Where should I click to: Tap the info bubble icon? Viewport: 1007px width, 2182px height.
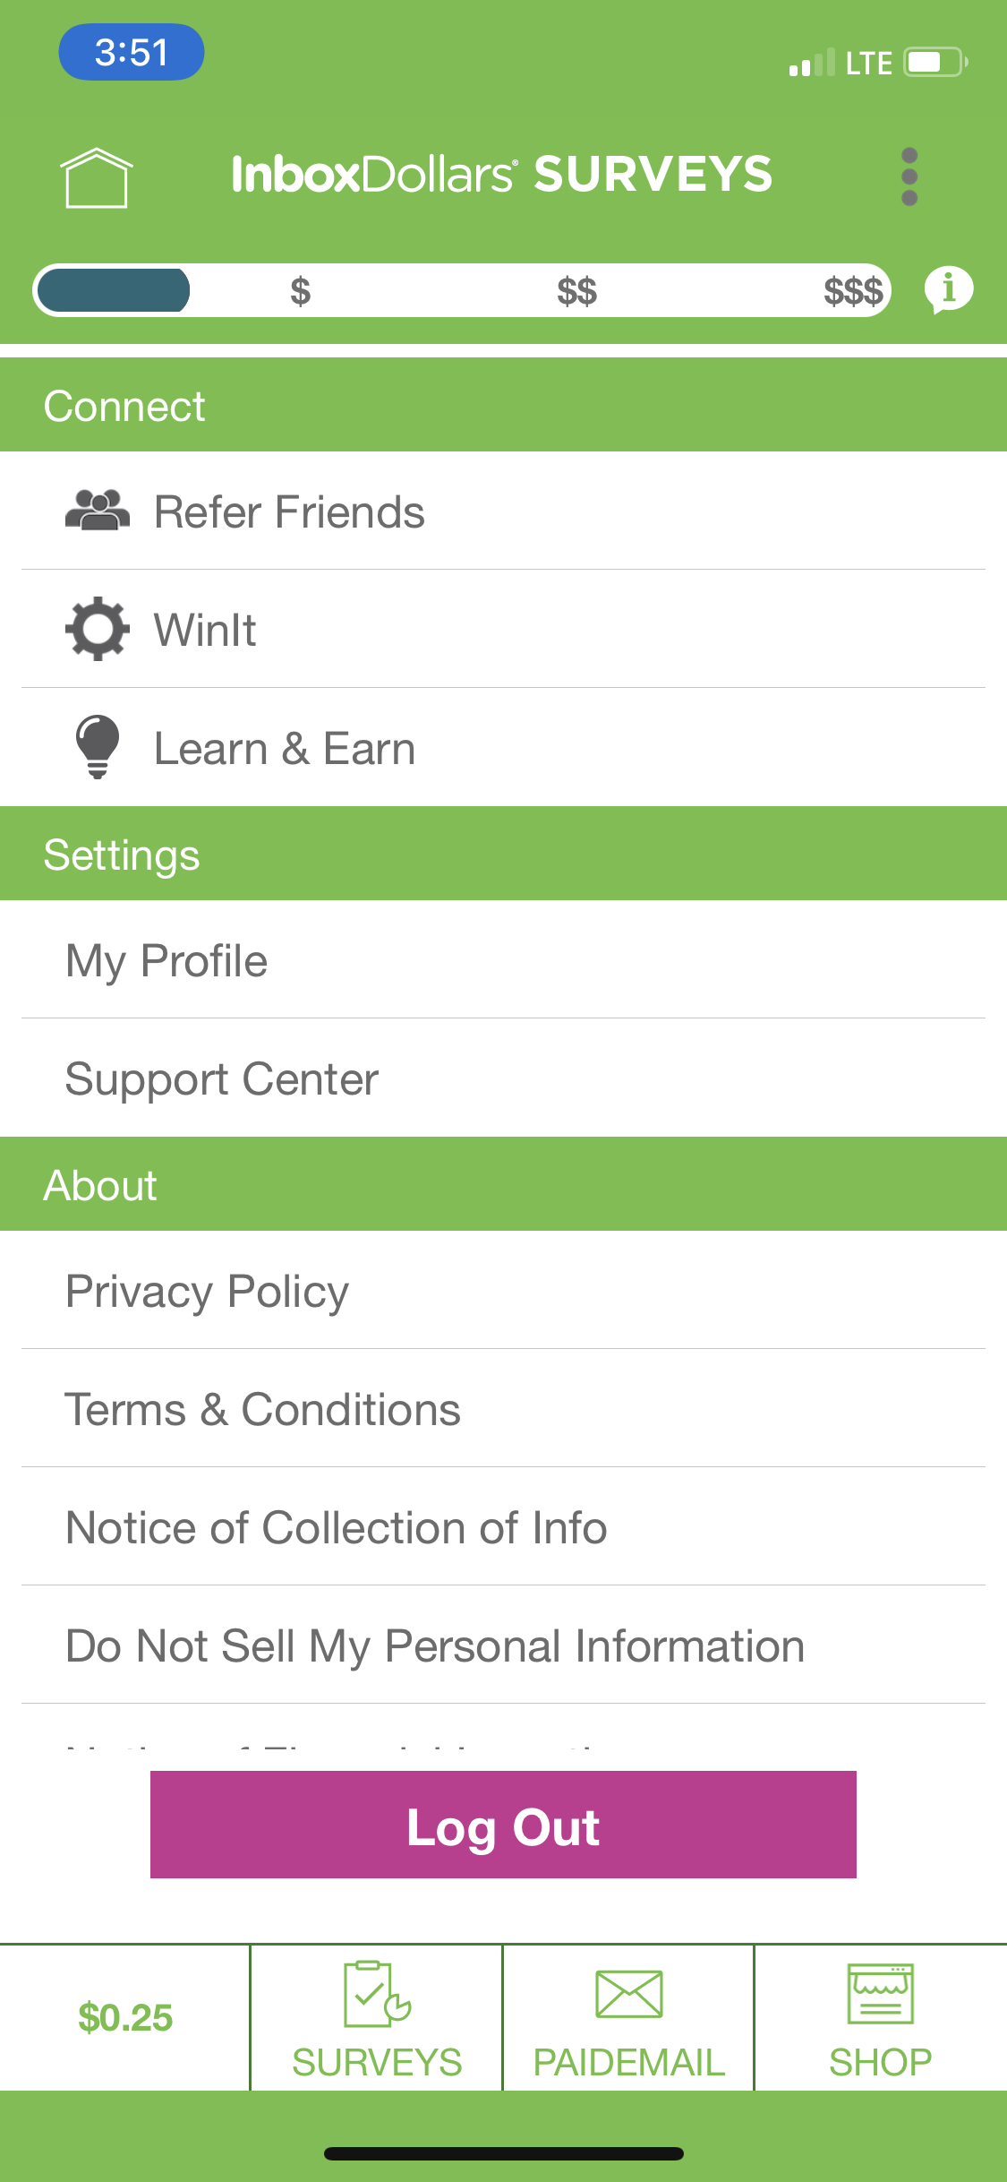point(949,289)
